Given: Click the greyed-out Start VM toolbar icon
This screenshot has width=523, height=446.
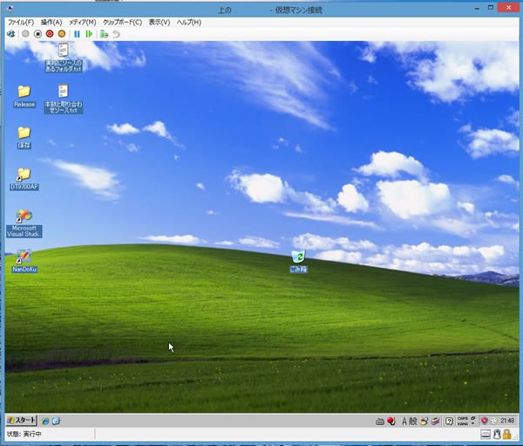Looking at the screenshot, I should [x=25, y=34].
